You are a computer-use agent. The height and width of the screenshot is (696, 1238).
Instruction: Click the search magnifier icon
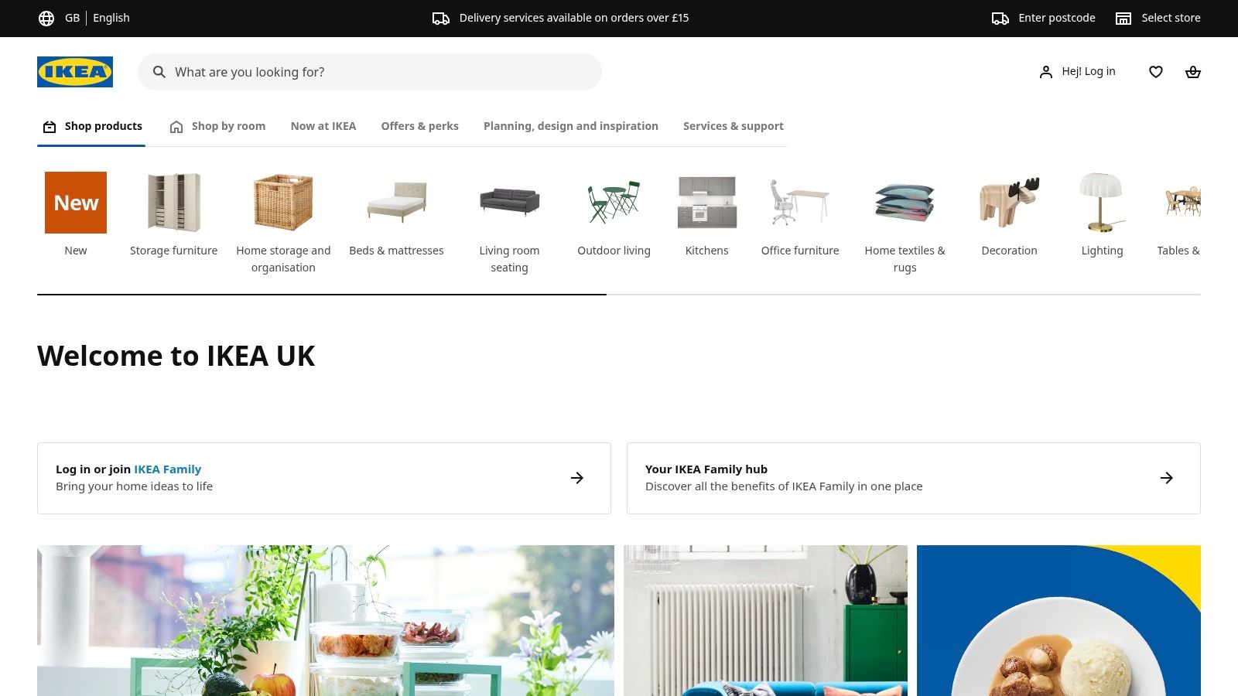[x=159, y=72]
